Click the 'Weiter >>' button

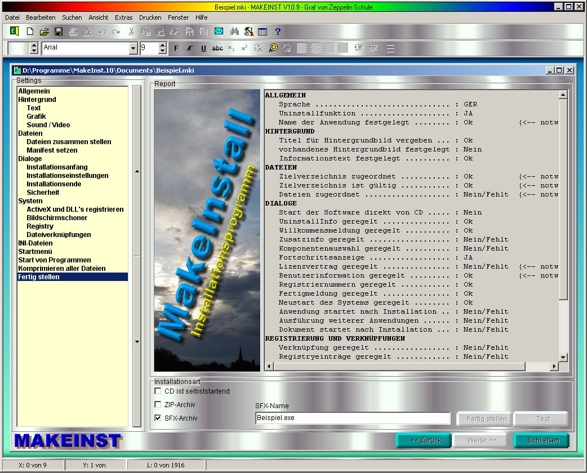tap(481, 440)
